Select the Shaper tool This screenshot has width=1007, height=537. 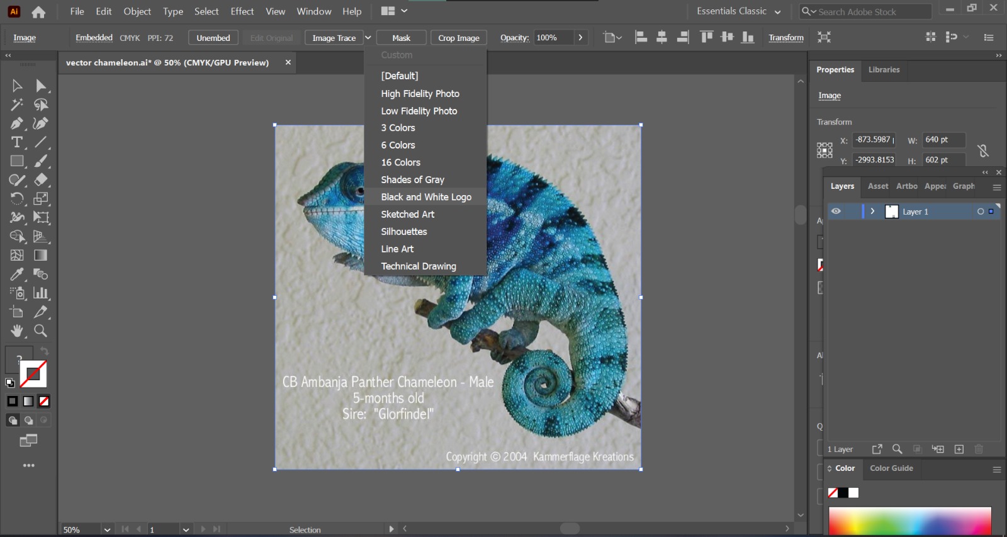(x=17, y=180)
